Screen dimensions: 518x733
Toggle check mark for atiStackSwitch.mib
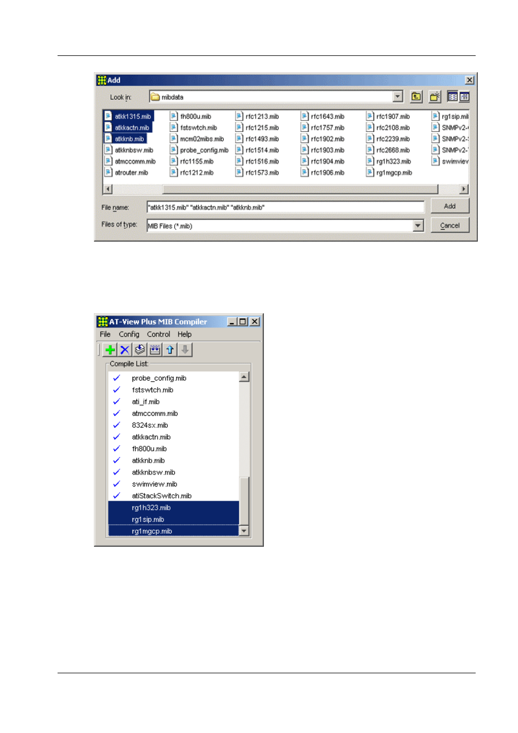click(116, 496)
